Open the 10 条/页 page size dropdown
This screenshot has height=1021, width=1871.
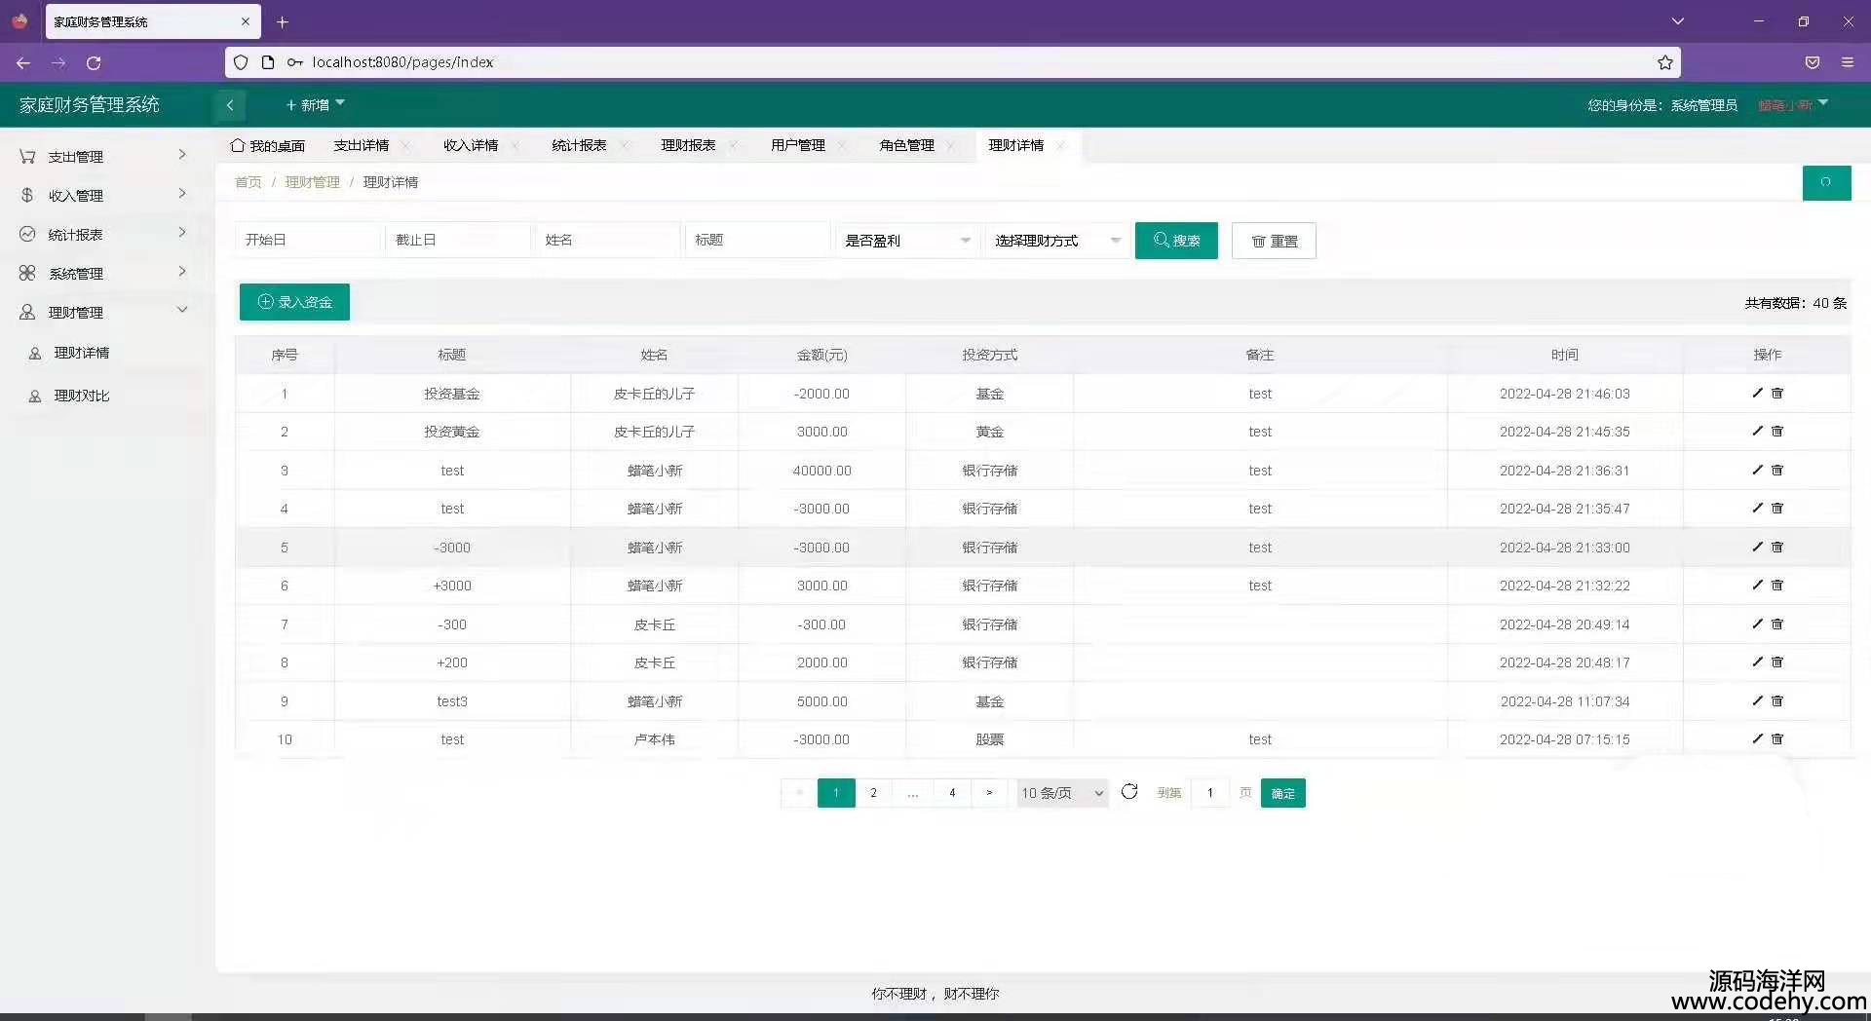pyautogui.click(x=1061, y=793)
